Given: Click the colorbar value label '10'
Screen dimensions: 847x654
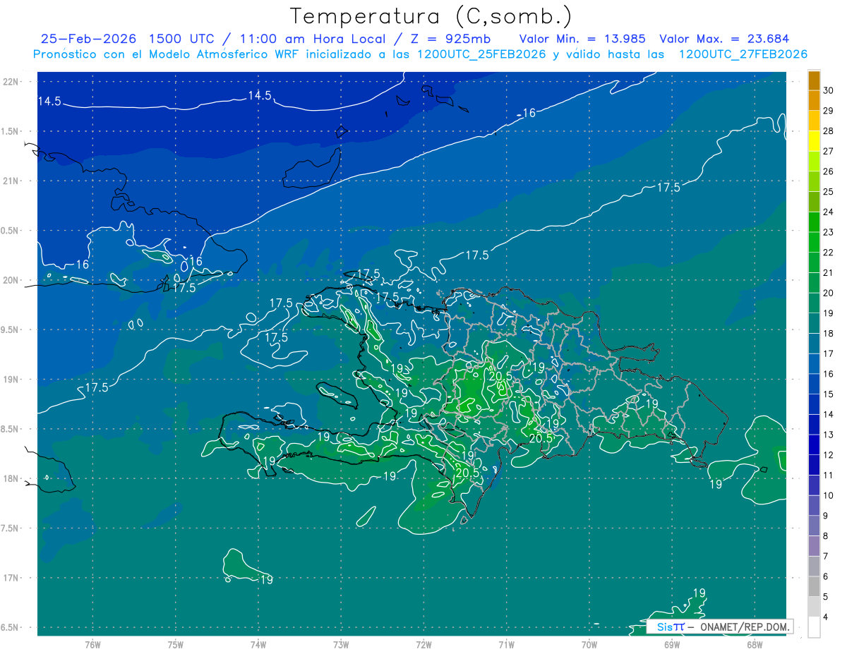Looking at the screenshot, I should [829, 496].
